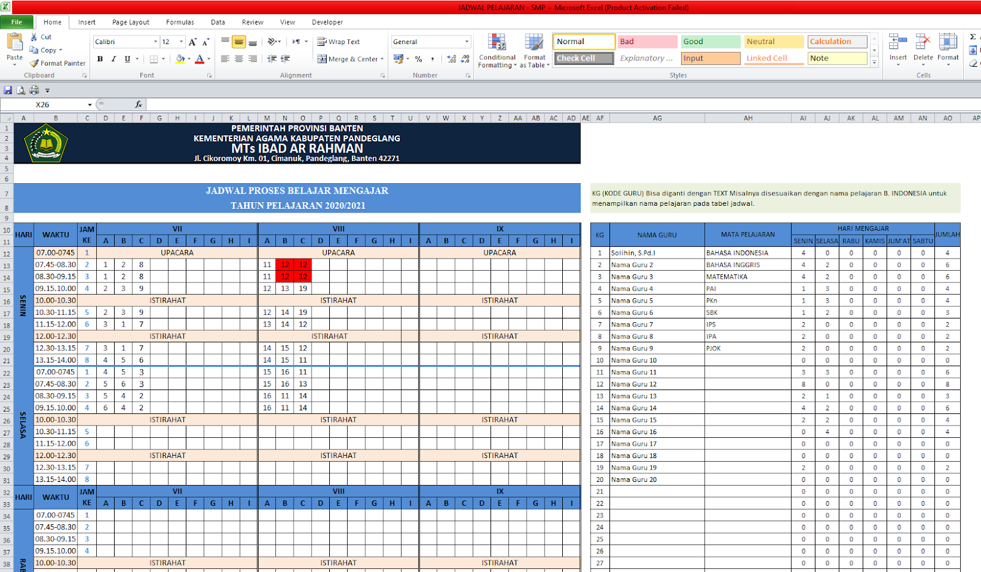The width and height of the screenshot is (981, 572).
Task: Click the Paste clipboard icon
Action: [x=15, y=43]
